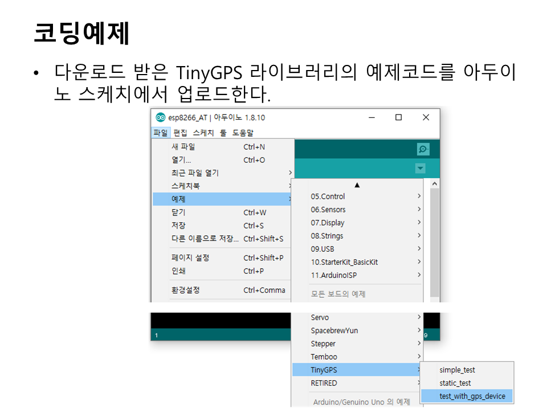This screenshot has width=547, height=410.
Task: Maximize the Arduino window
Action: 398,117
